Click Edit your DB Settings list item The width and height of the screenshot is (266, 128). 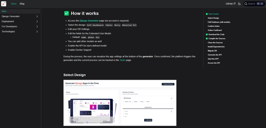(x=78, y=29)
